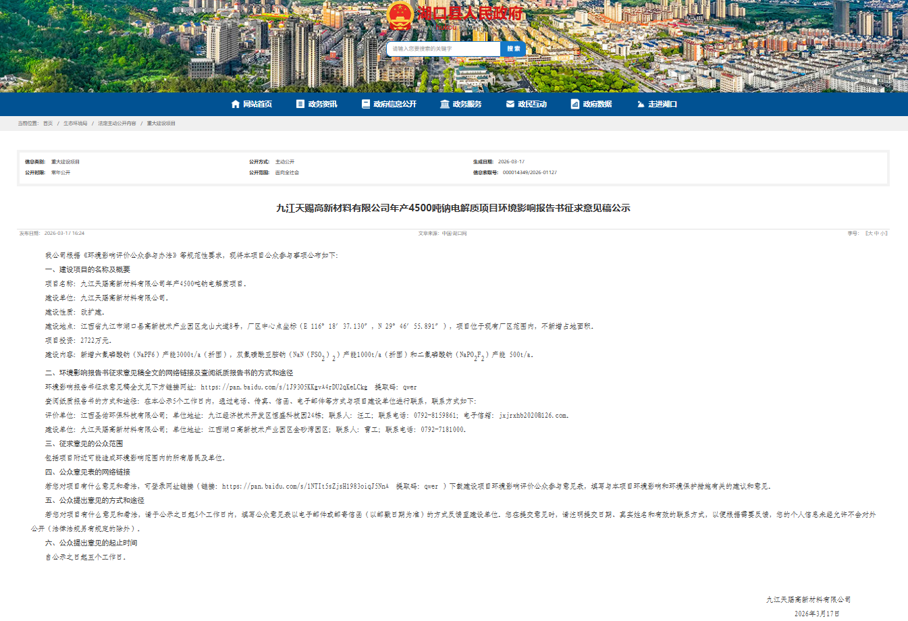This screenshot has width=908, height=621.
Task: Click the 重大建设项目 breadcrumb entry
Action: pos(161,123)
